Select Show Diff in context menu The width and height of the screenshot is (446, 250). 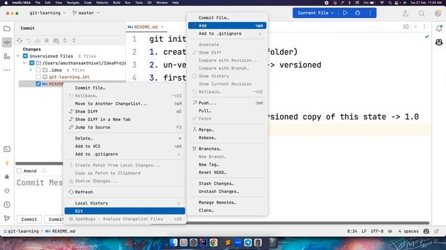click(125, 112)
